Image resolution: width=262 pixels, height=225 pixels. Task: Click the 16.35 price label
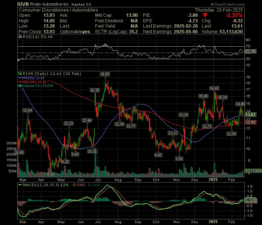tap(95, 90)
